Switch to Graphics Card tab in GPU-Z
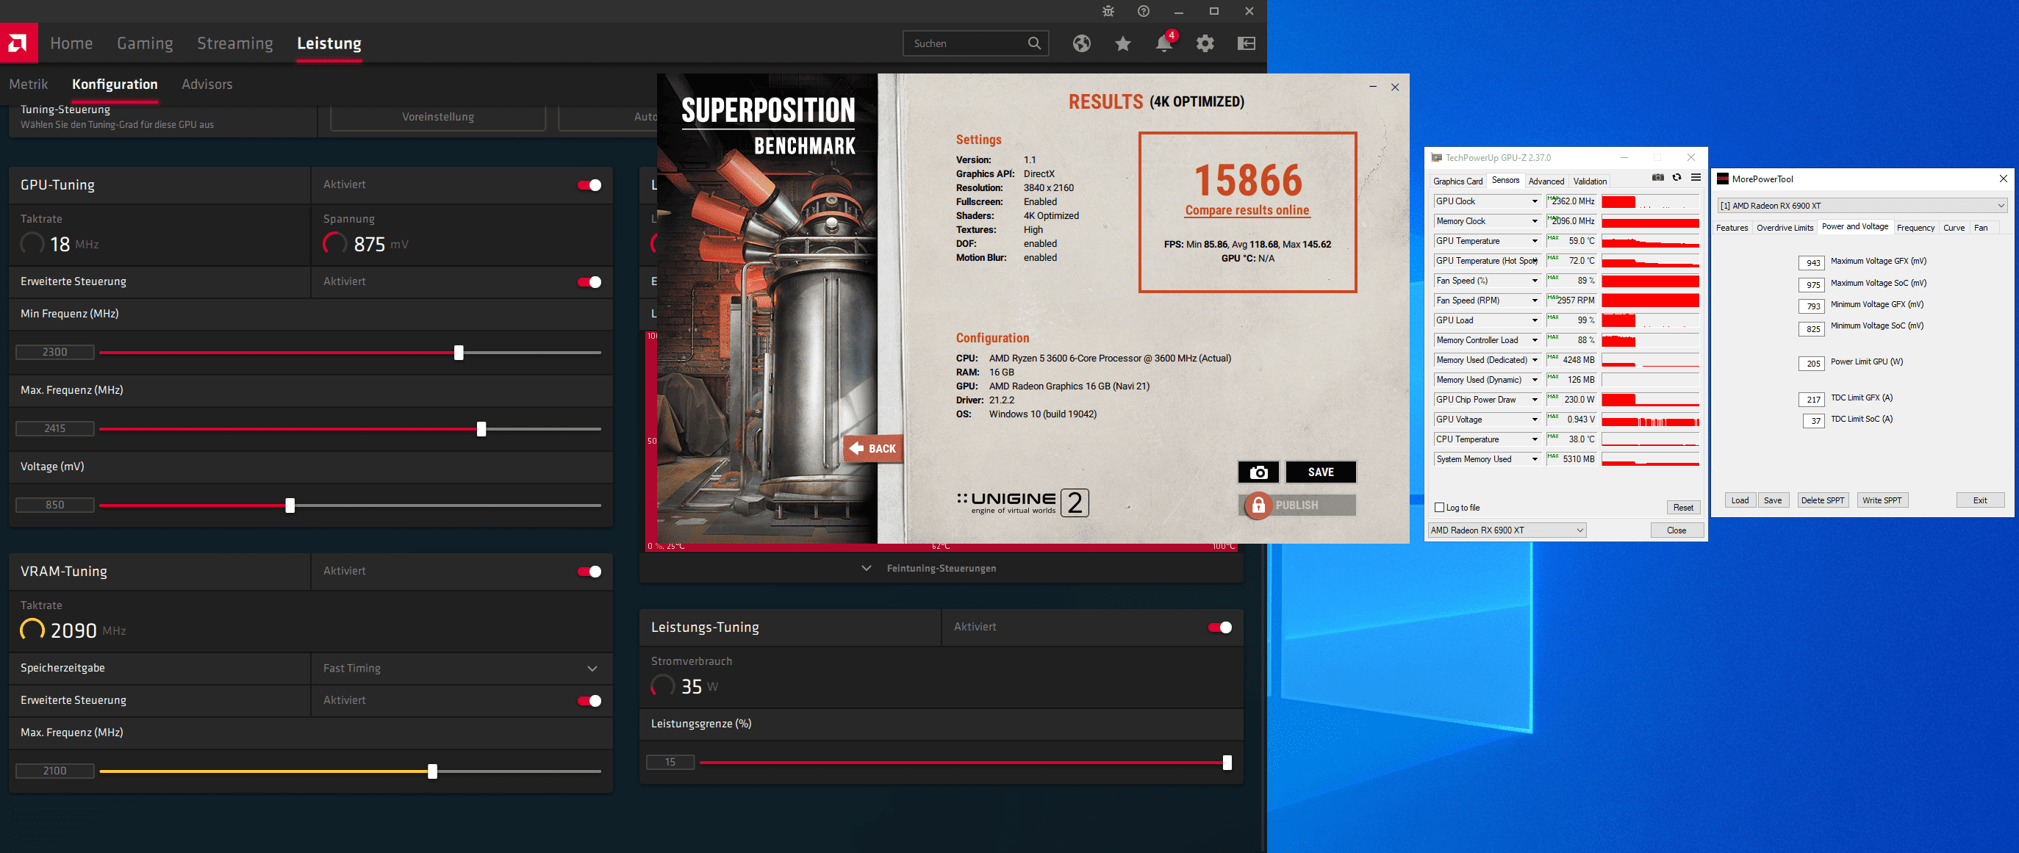 tap(1457, 181)
